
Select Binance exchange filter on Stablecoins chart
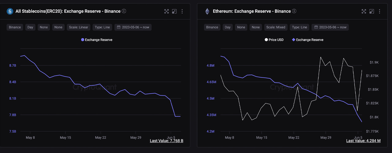(15, 27)
